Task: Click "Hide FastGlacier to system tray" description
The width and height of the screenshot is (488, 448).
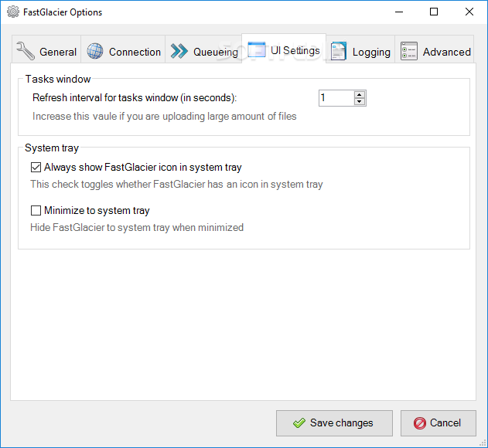Action: coord(137,227)
